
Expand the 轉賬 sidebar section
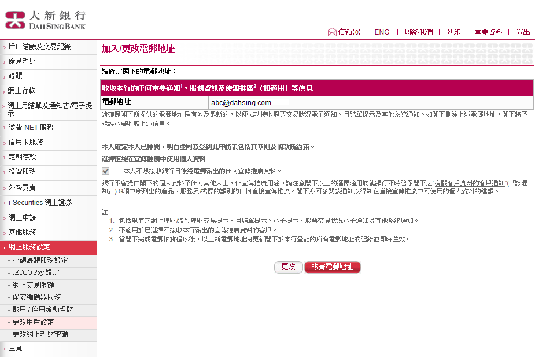point(16,76)
